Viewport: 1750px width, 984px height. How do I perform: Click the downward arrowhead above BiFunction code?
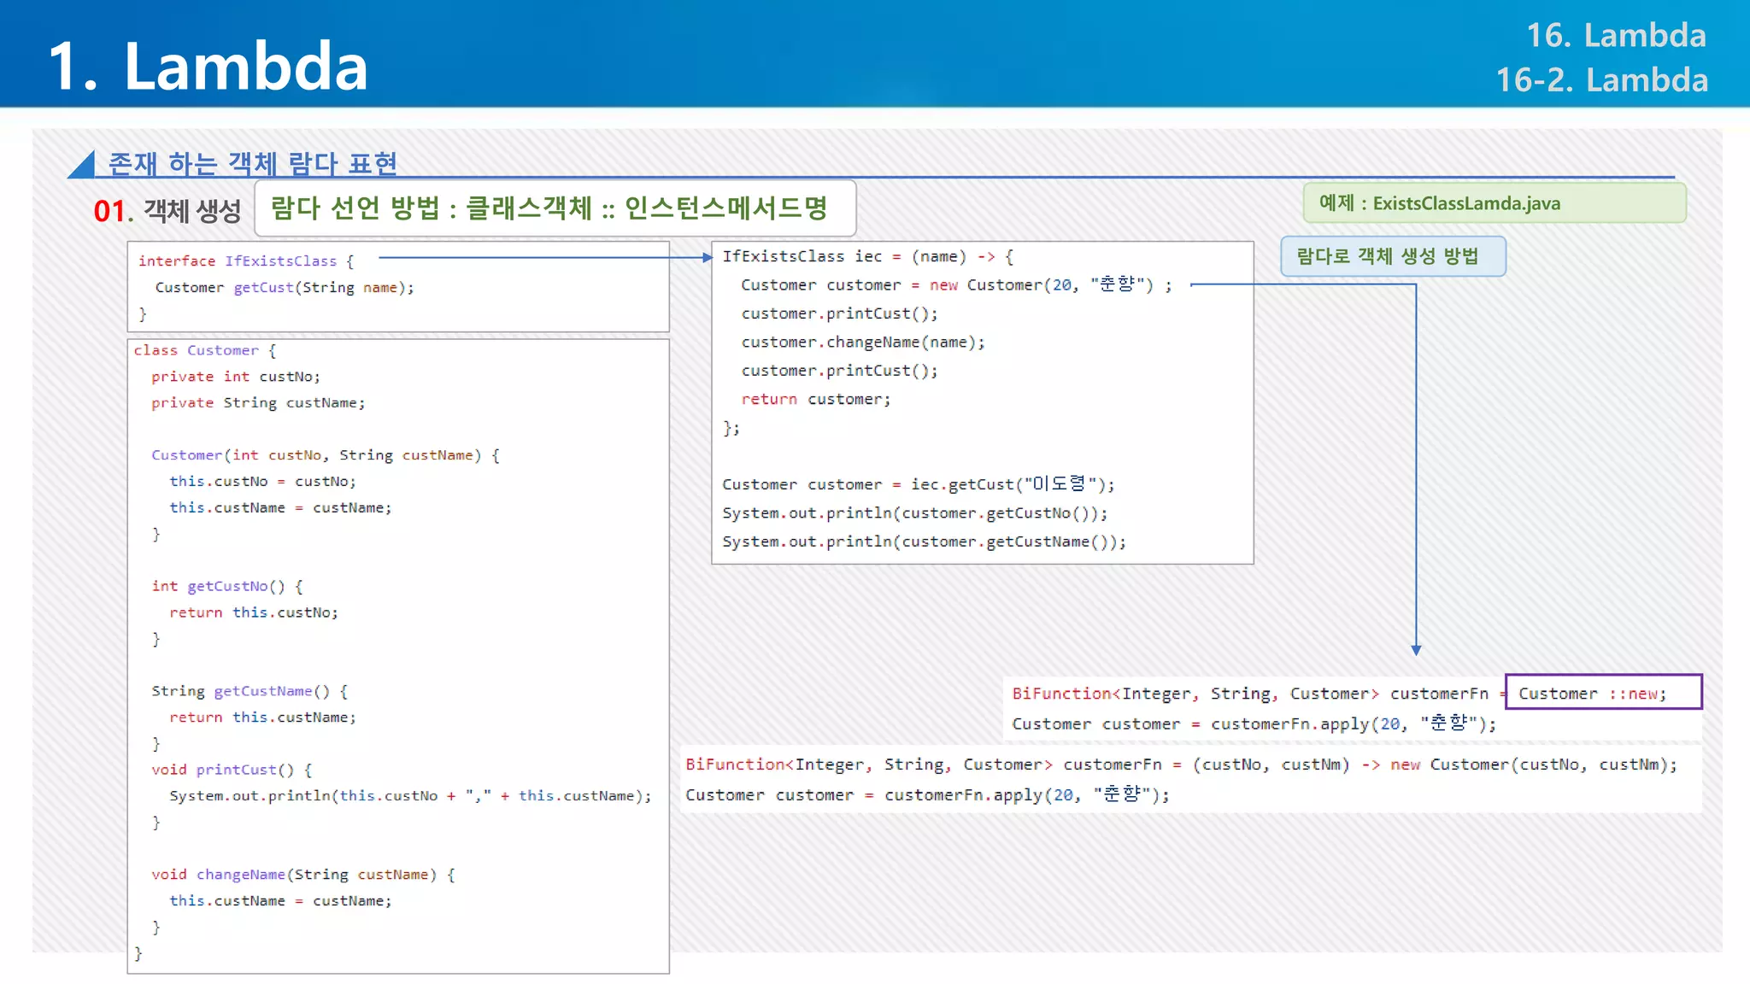tap(1416, 650)
